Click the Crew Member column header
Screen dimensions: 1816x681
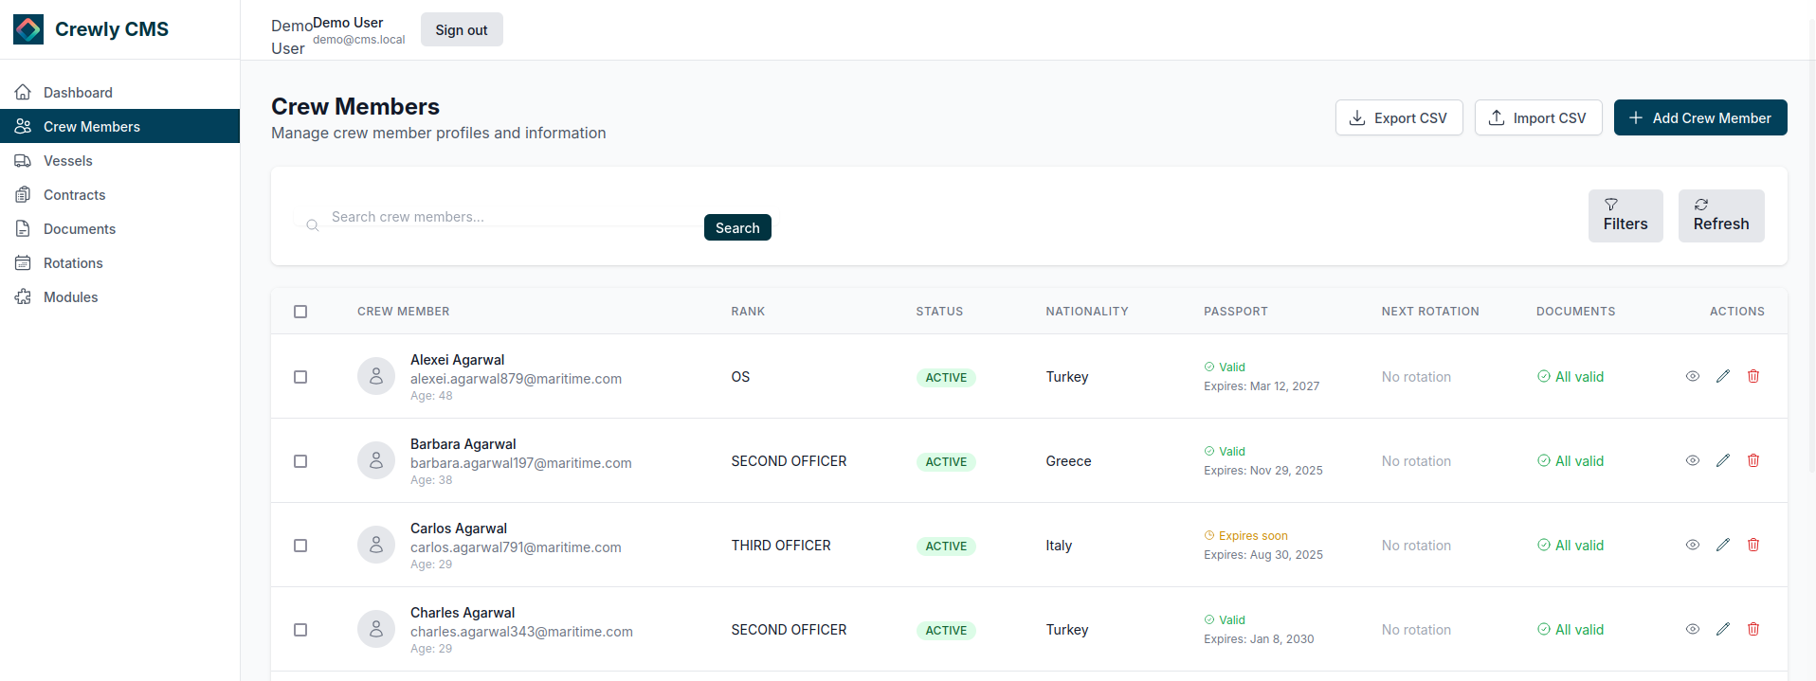[x=404, y=312]
